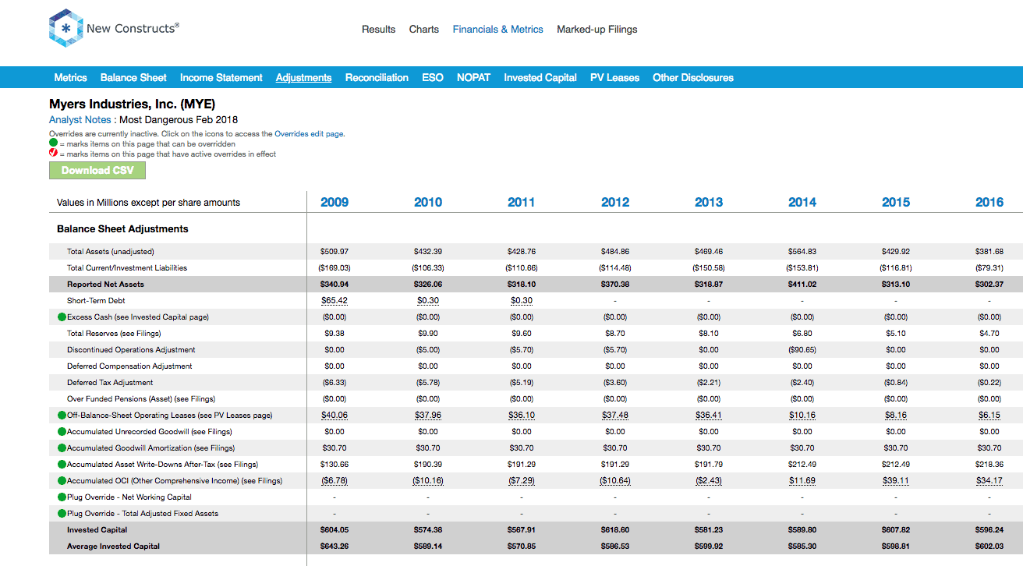This screenshot has height=566, width=1023.
Task: Open the Invested Capital tab
Action: (540, 78)
